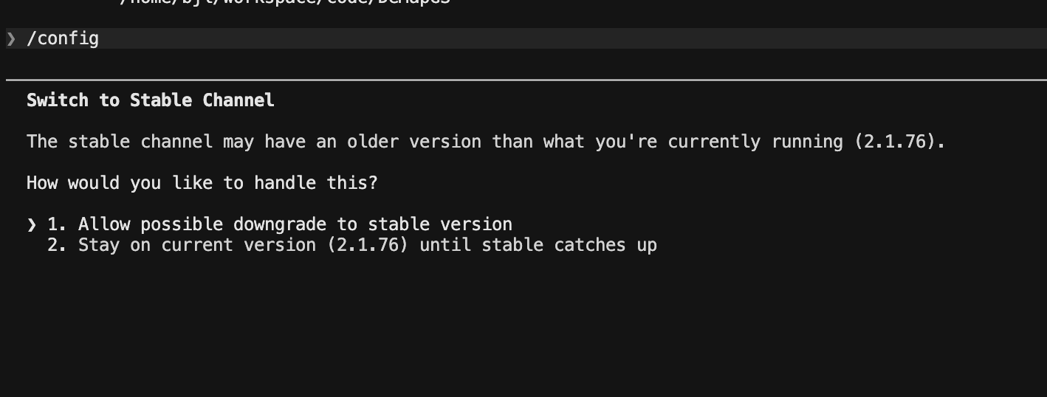Viewport: 1047px width, 397px height.
Task: Click the /config command text
Action: pos(63,38)
